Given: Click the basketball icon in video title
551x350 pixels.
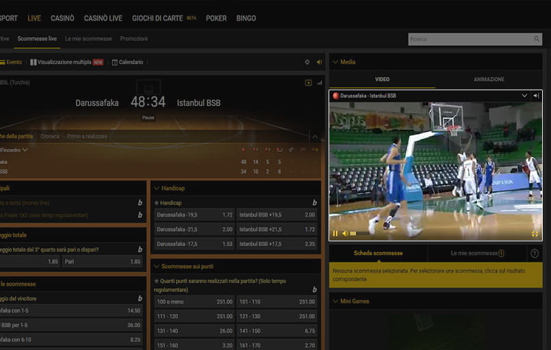Looking at the screenshot, I should (336, 96).
